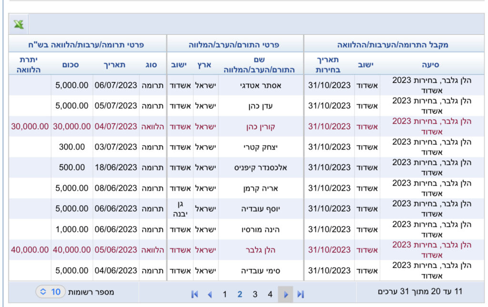Sort by the סוג column header
The width and height of the screenshot is (488, 307).
(151, 65)
